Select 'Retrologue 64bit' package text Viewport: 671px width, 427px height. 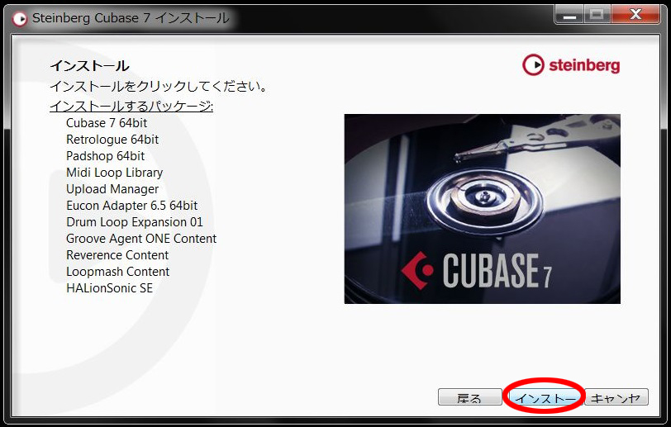point(112,140)
